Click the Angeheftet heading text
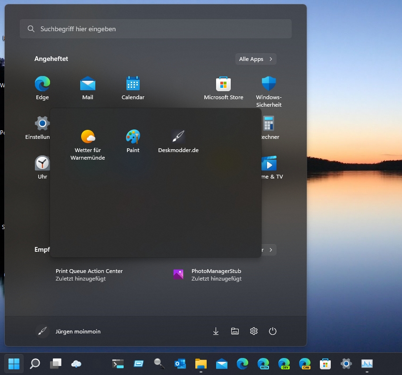402x375 pixels. [51, 59]
